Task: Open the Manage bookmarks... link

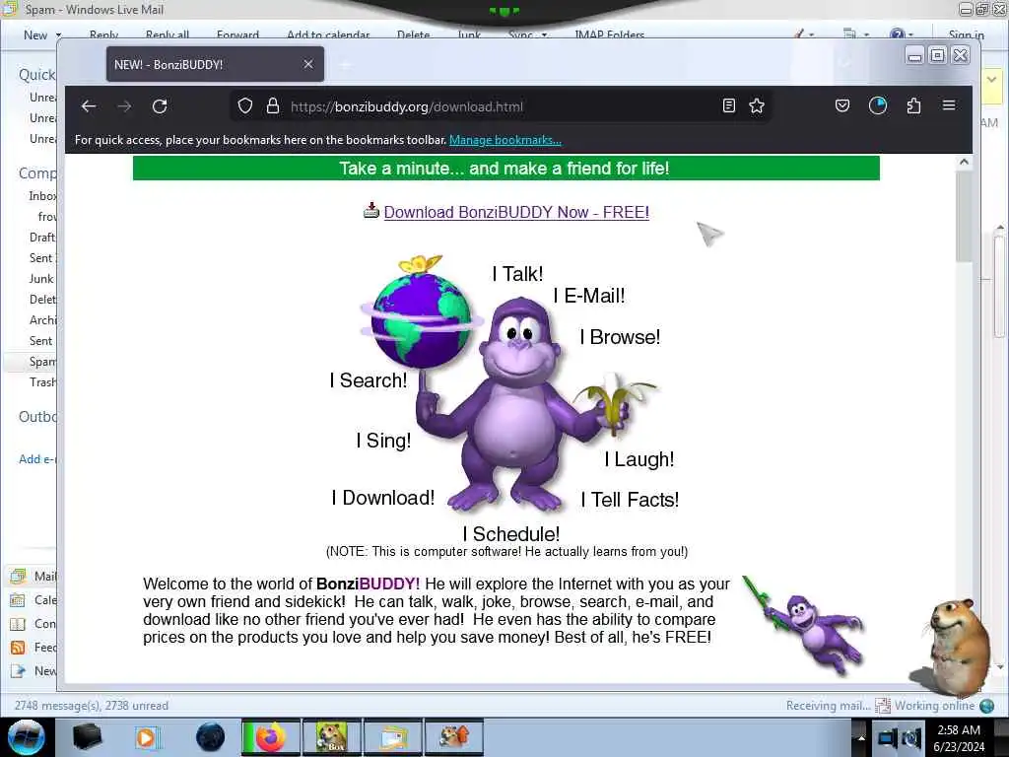Action: tap(505, 140)
